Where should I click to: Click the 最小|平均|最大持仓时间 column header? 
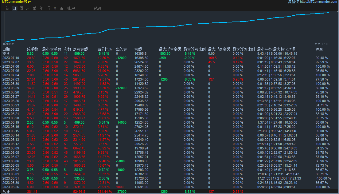point(276,49)
